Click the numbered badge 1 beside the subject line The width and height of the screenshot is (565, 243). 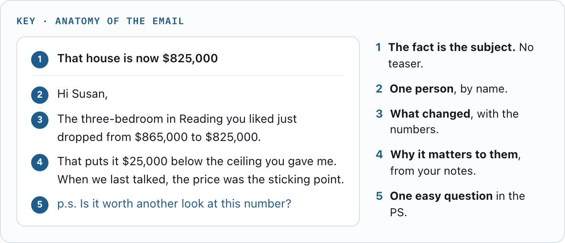(x=40, y=59)
